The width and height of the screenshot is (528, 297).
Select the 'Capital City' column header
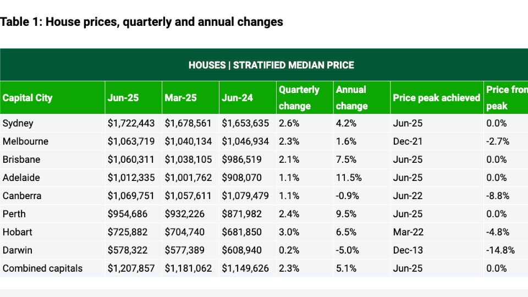click(x=28, y=98)
